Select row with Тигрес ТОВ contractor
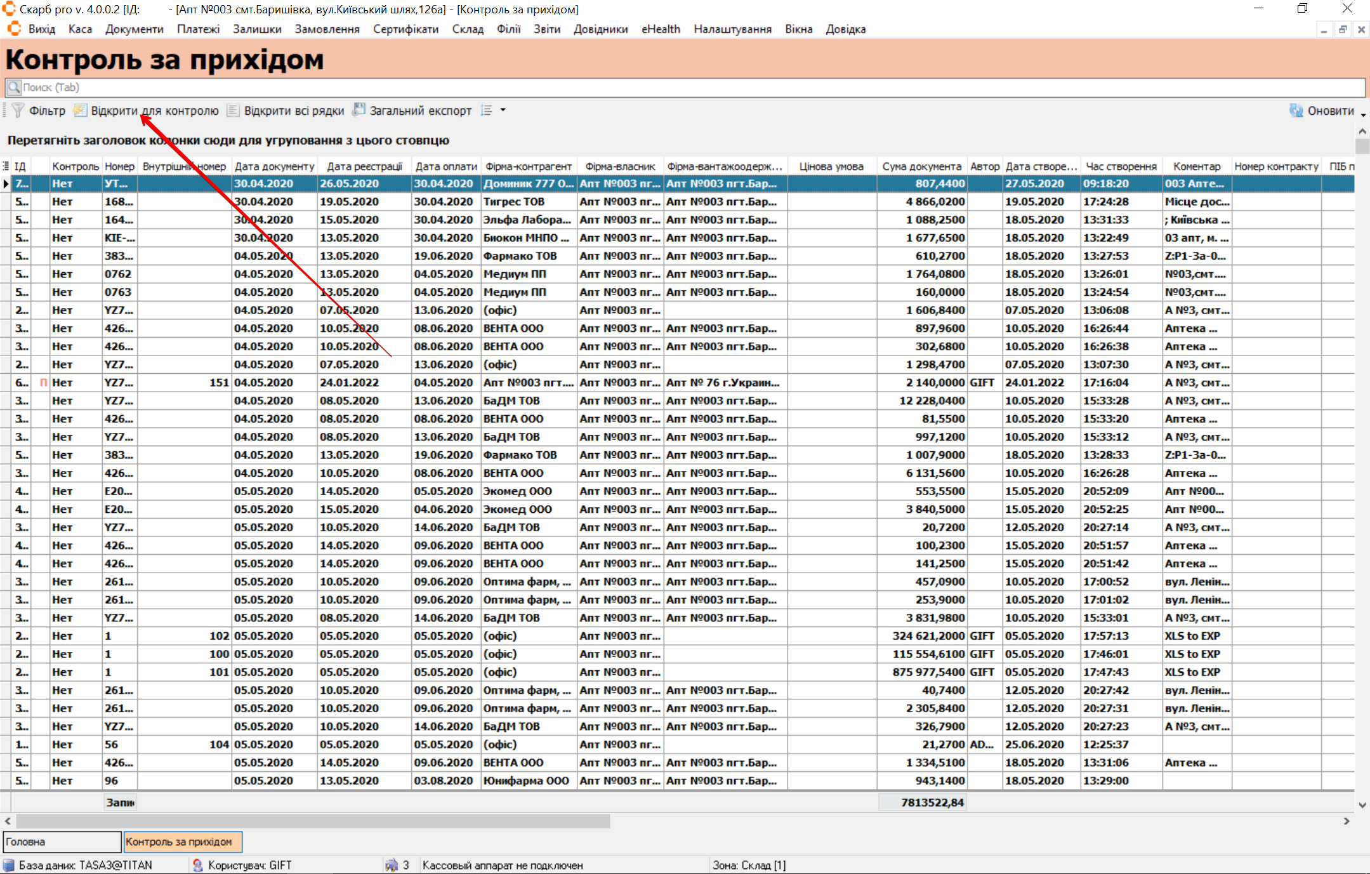 pos(513,202)
